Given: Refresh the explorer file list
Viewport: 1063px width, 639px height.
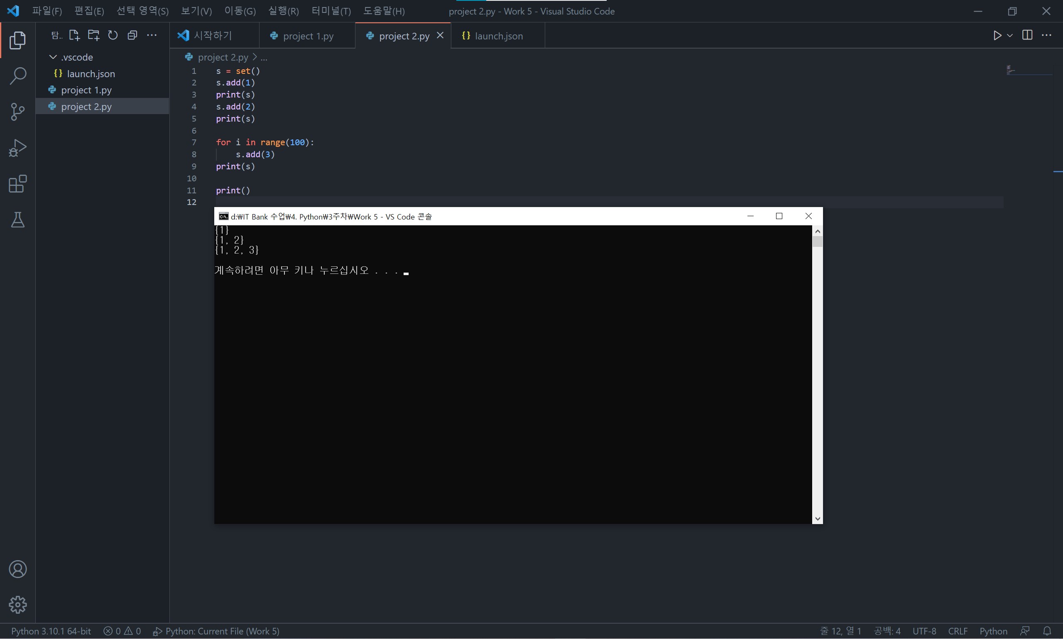Looking at the screenshot, I should coord(113,35).
